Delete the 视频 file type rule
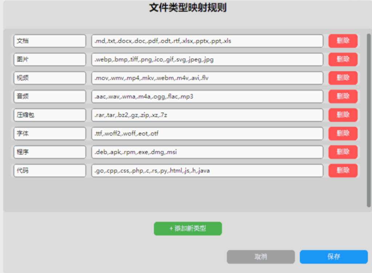 [343, 78]
